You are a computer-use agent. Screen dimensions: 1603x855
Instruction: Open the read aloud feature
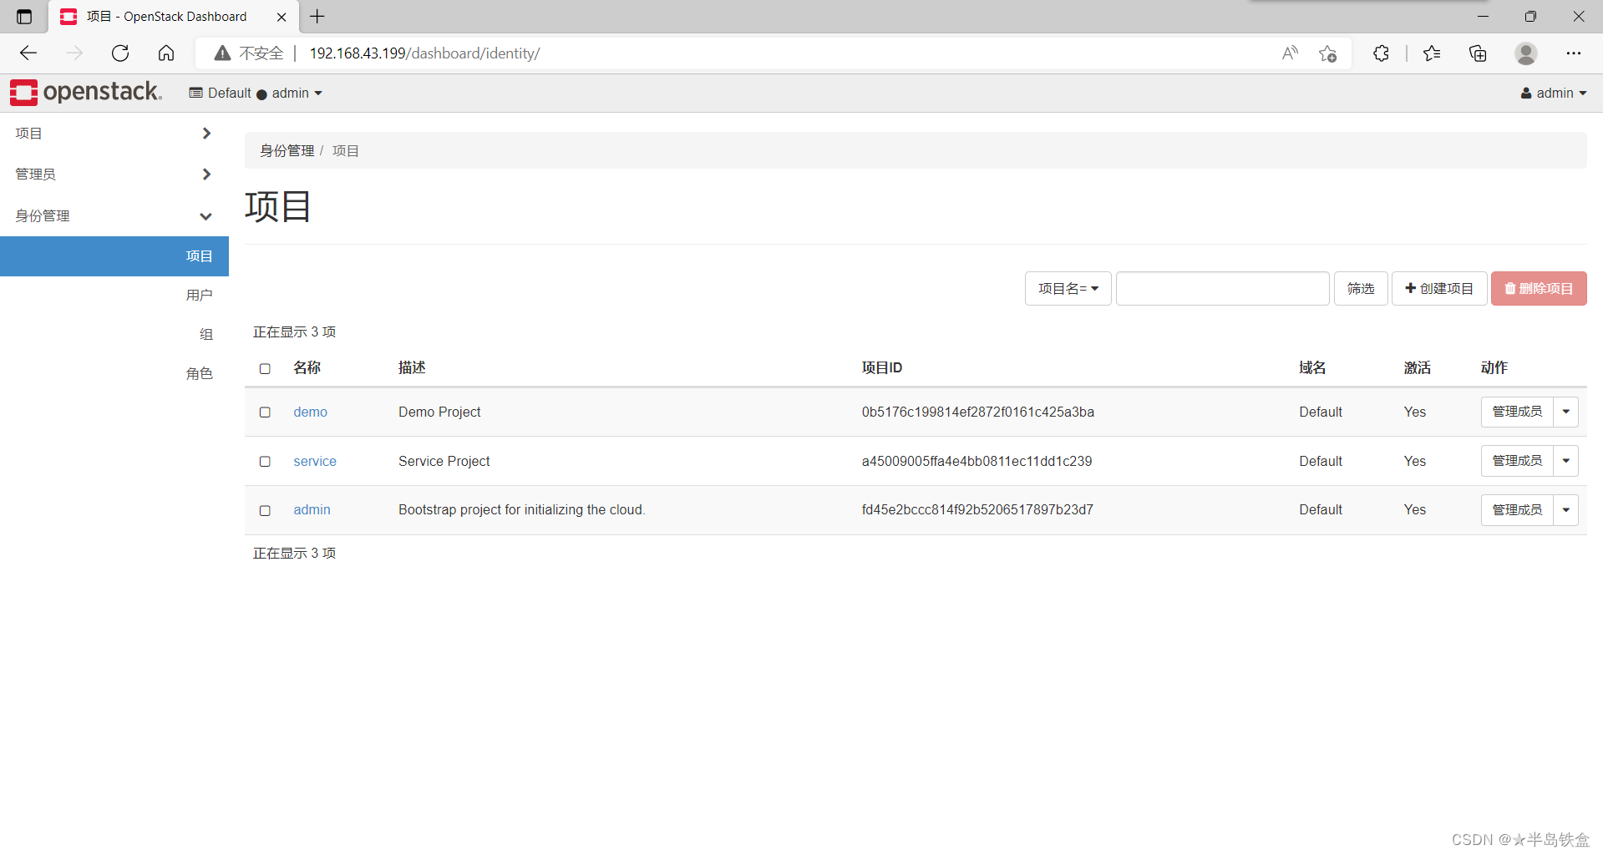1290,53
